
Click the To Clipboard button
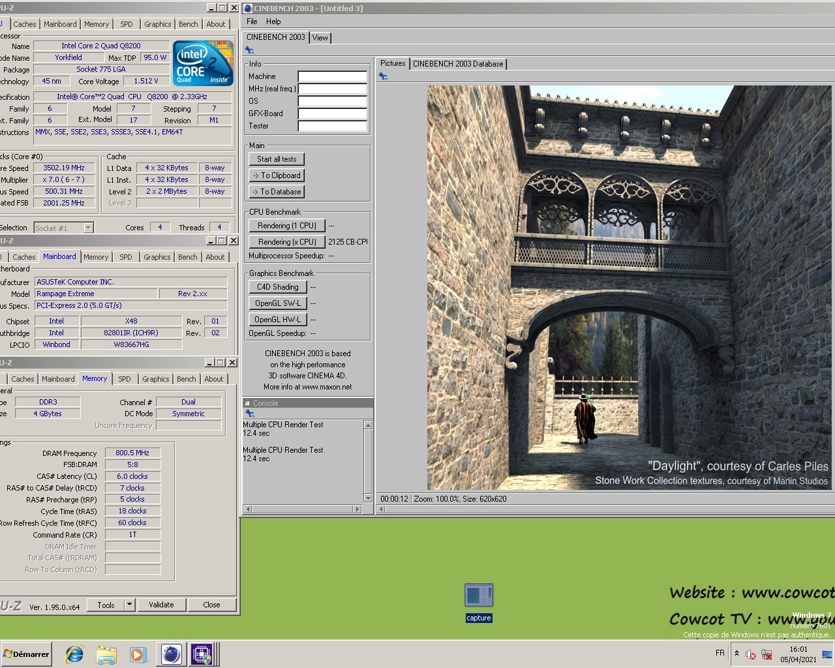(277, 175)
